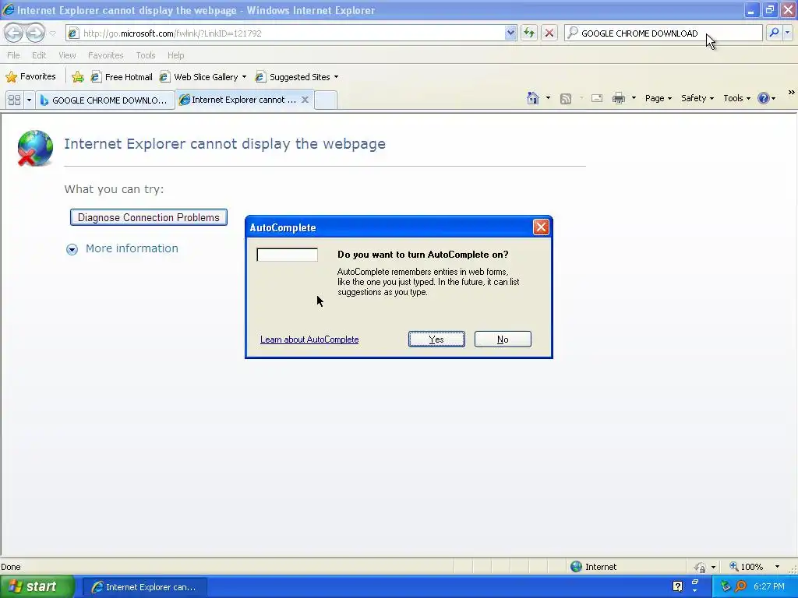
Task: Click the taskbar restore window icon
Action: point(694,582)
